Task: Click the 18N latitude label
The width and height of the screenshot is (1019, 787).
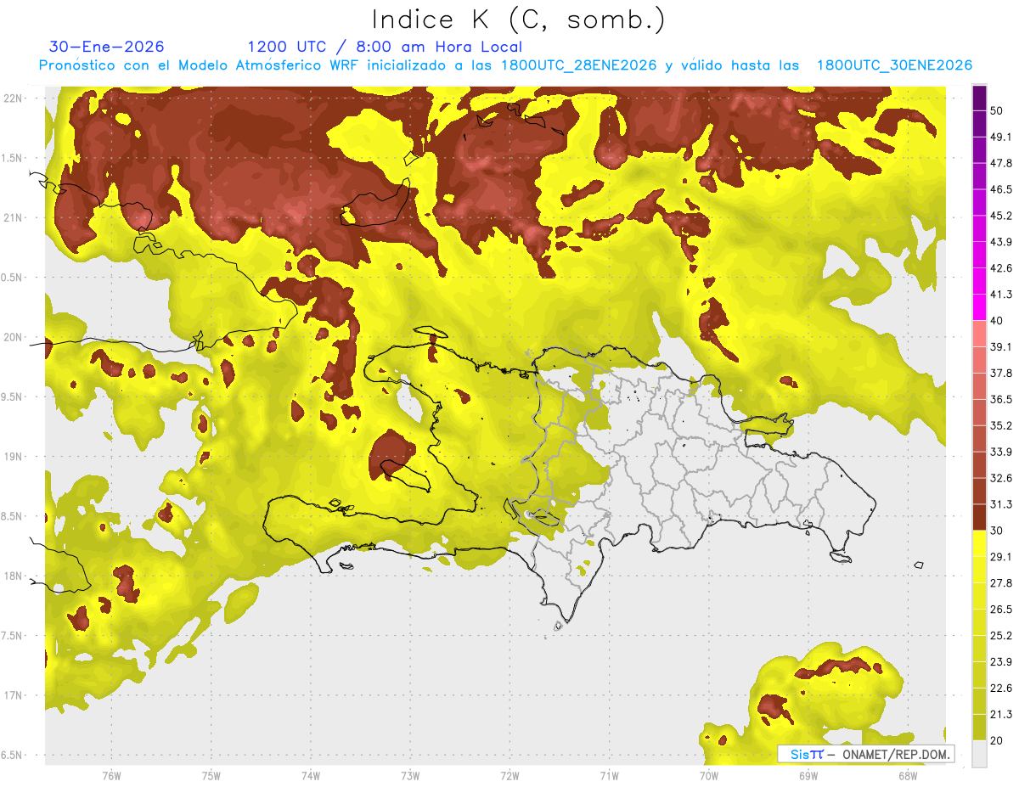Action: 13,576
